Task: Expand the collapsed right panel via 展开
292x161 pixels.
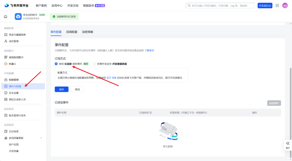Action: [x=288, y=145]
